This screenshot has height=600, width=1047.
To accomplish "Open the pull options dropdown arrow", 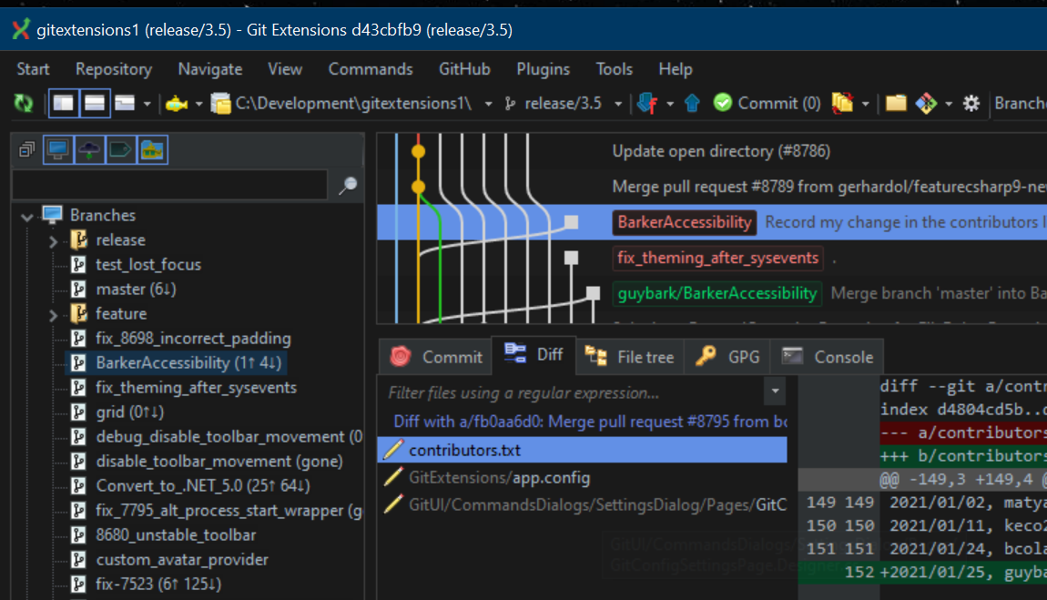I will click(x=670, y=104).
